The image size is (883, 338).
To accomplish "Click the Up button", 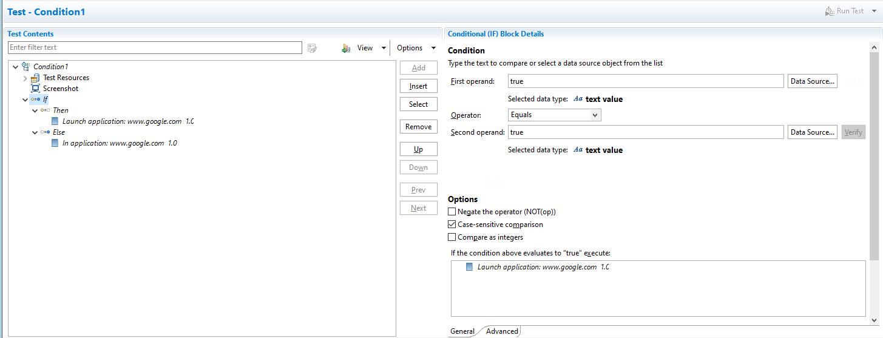I will point(419,149).
